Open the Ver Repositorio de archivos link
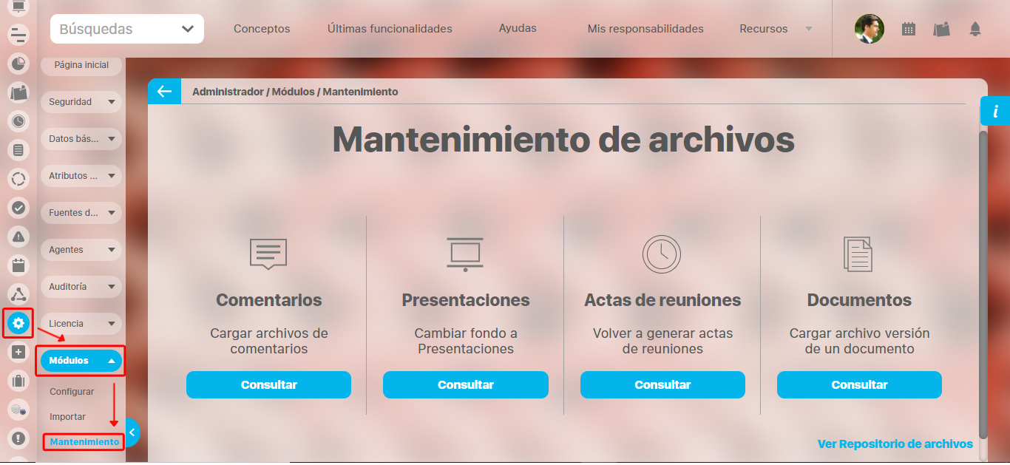This screenshot has width=1010, height=465. [x=895, y=444]
